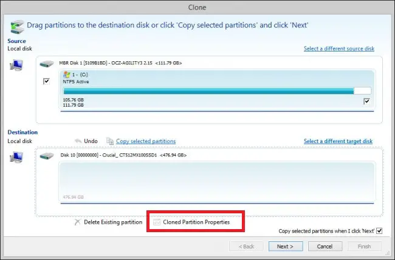Image resolution: width=395 pixels, height=260 pixels.
Task: Click the Clone wizard header disk icon
Action: point(17,27)
